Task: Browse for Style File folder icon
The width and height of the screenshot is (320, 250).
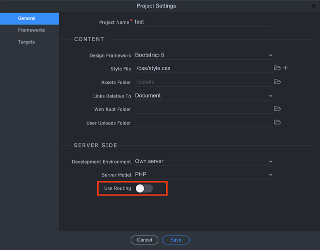Action: pos(277,68)
